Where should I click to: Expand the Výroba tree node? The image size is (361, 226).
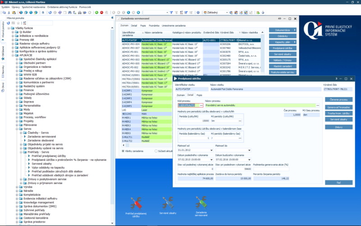click(17, 187)
